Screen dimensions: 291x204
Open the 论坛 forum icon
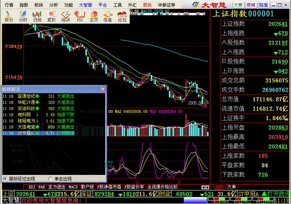[122, 16]
